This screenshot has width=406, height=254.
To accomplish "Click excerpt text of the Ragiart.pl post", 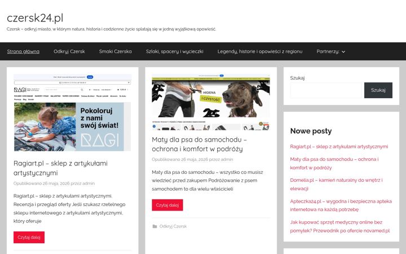I will pos(69,208).
